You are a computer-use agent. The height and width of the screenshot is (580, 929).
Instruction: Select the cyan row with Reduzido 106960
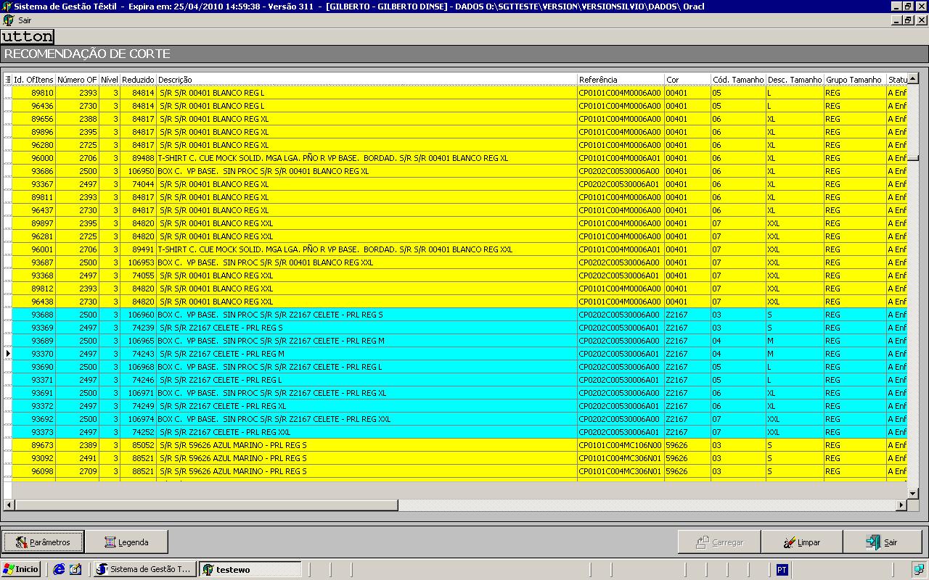coord(138,315)
